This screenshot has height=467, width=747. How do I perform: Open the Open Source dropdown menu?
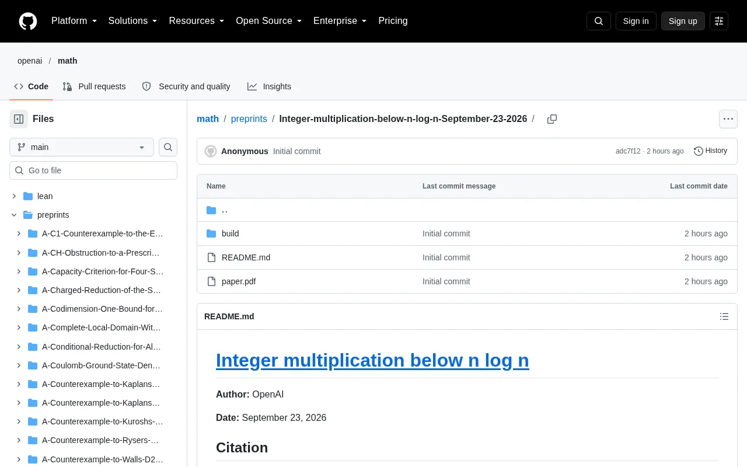click(269, 21)
